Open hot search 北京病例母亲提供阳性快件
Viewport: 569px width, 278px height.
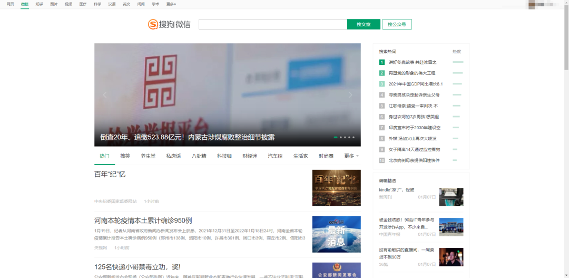414,160
